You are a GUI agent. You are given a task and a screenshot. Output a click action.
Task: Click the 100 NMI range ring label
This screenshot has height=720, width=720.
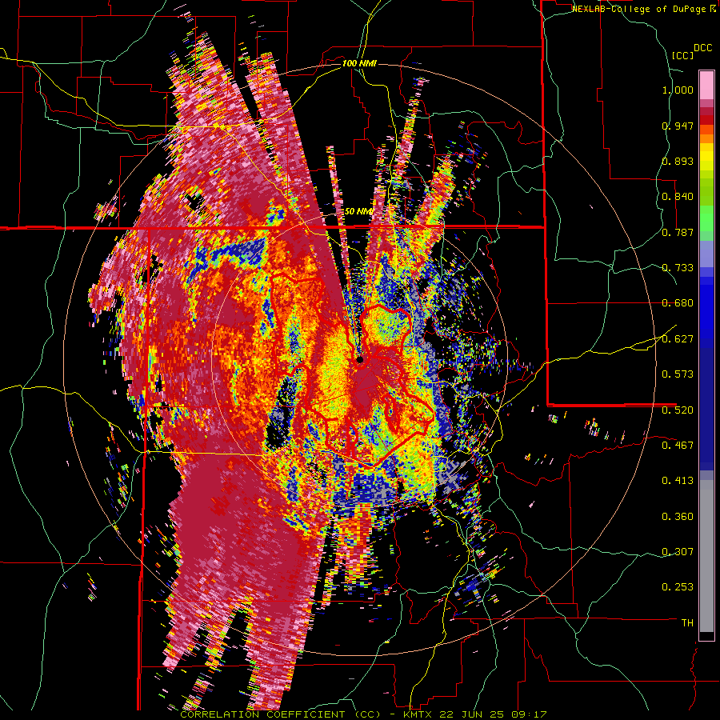(359, 63)
